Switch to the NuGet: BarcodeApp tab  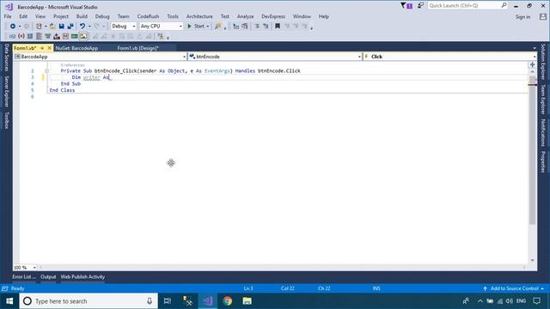[76, 48]
